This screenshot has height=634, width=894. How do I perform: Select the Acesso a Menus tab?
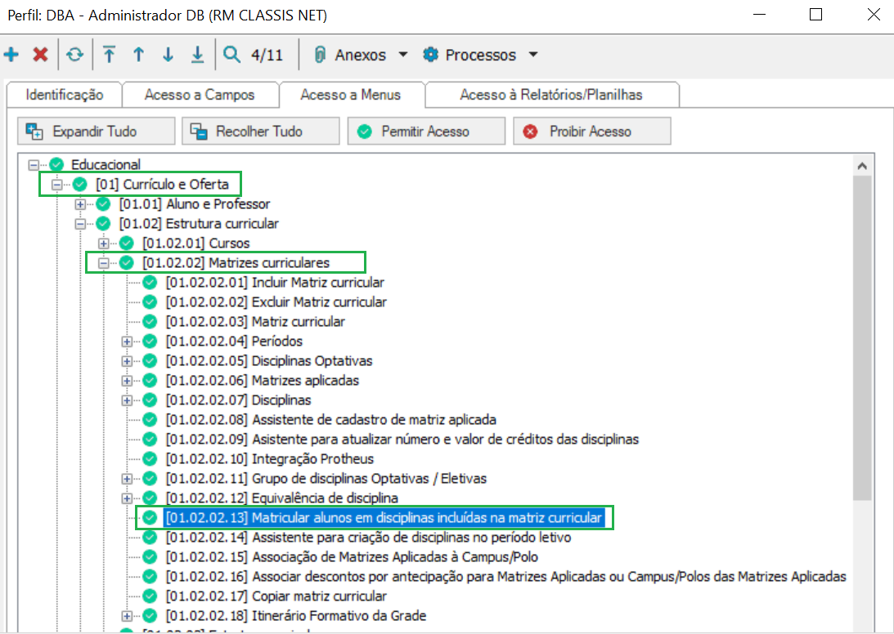(x=351, y=95)
